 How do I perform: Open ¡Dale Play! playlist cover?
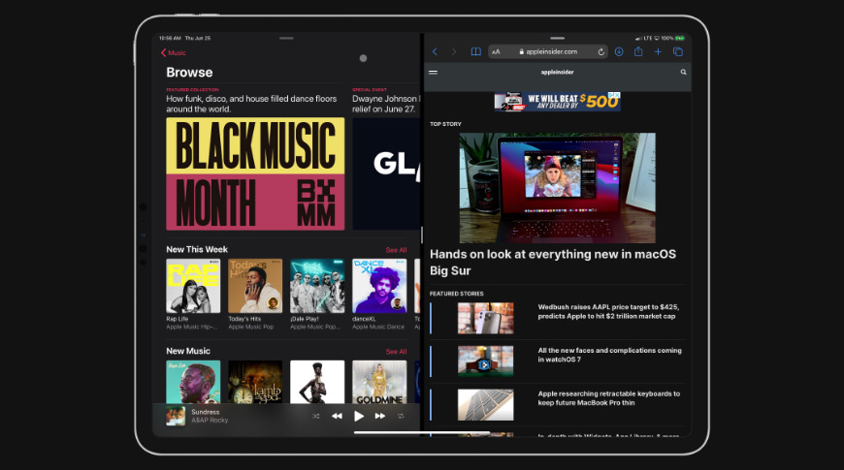pyautogui.click(x=317, y=286)
